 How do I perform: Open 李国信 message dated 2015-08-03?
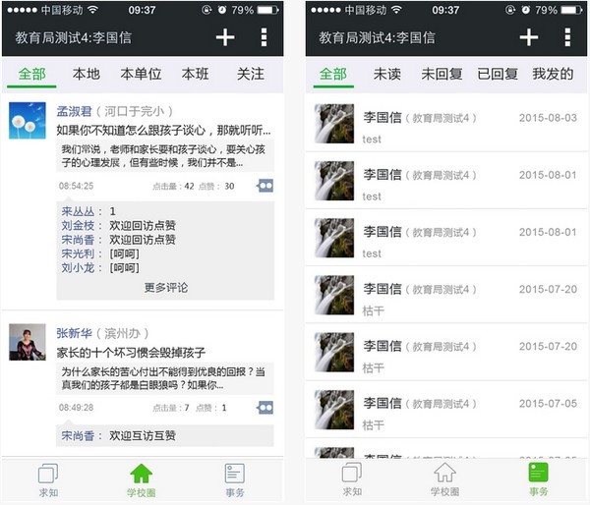446,124
